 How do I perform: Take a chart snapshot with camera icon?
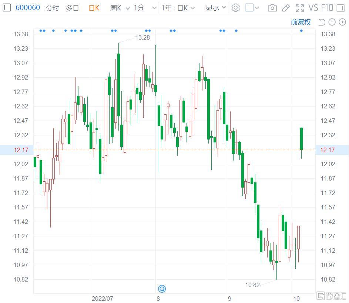272,8
